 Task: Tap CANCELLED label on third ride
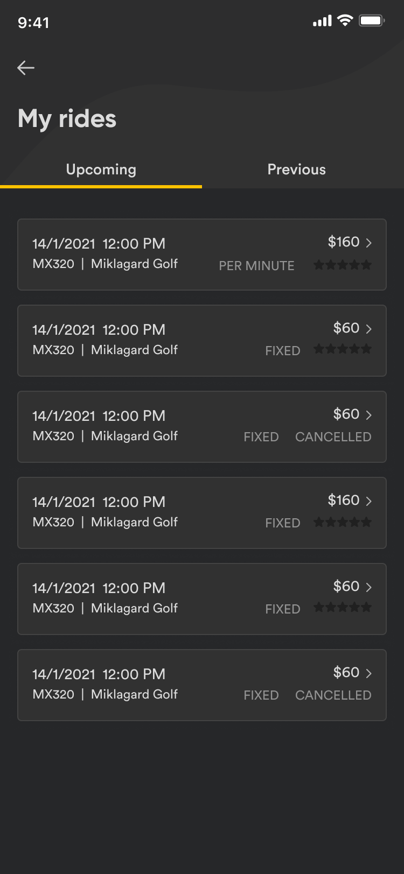click(x=333, y=437)
